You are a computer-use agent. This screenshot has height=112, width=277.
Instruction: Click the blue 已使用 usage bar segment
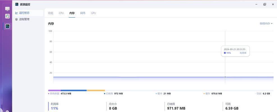click(x=74, y=90)
